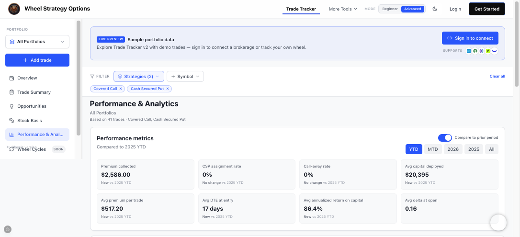
Task: Click the Add trade button
Action: 37,60
